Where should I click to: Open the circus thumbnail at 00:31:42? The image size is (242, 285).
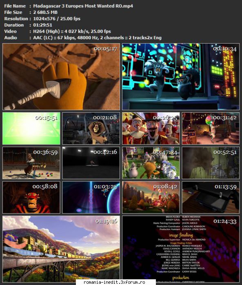[x=211, y=128]
